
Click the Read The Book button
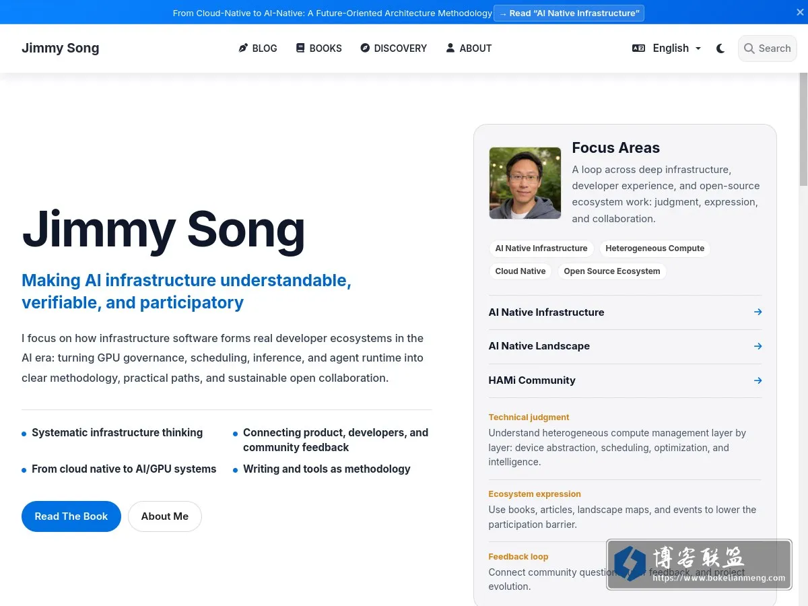pyautogui.click(x=71, y=516)
